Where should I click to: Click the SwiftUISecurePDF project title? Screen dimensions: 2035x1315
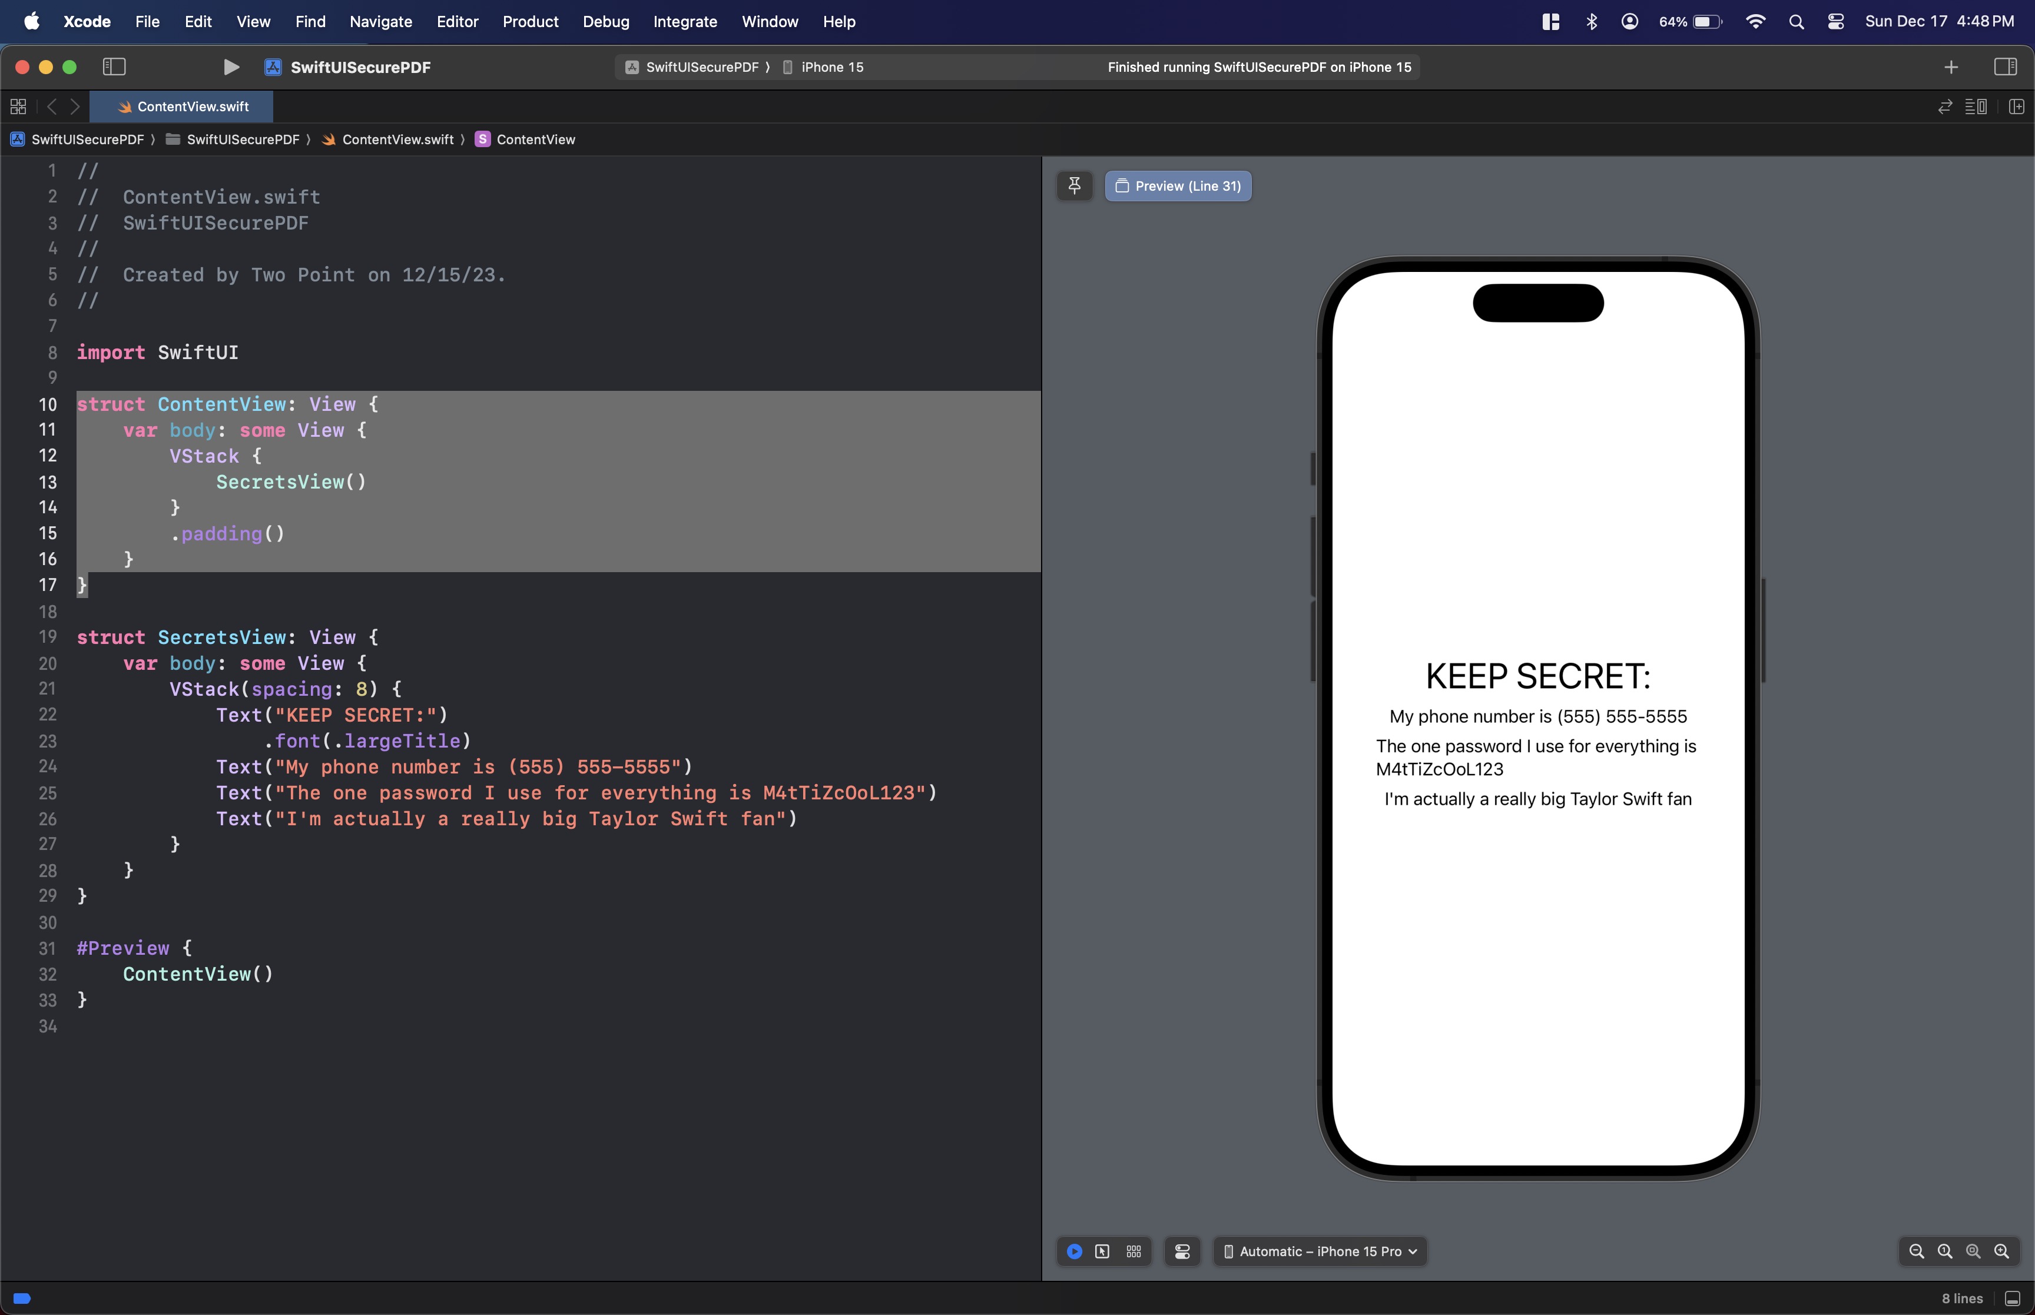360,67
